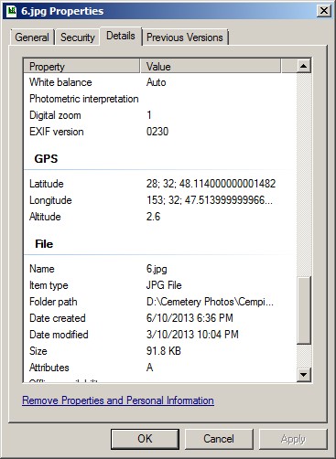Click the Altitude value 2.6
The image size is (336, 459).
click(x=153, y=217)
